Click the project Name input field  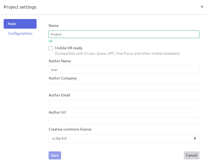[124, 34]
